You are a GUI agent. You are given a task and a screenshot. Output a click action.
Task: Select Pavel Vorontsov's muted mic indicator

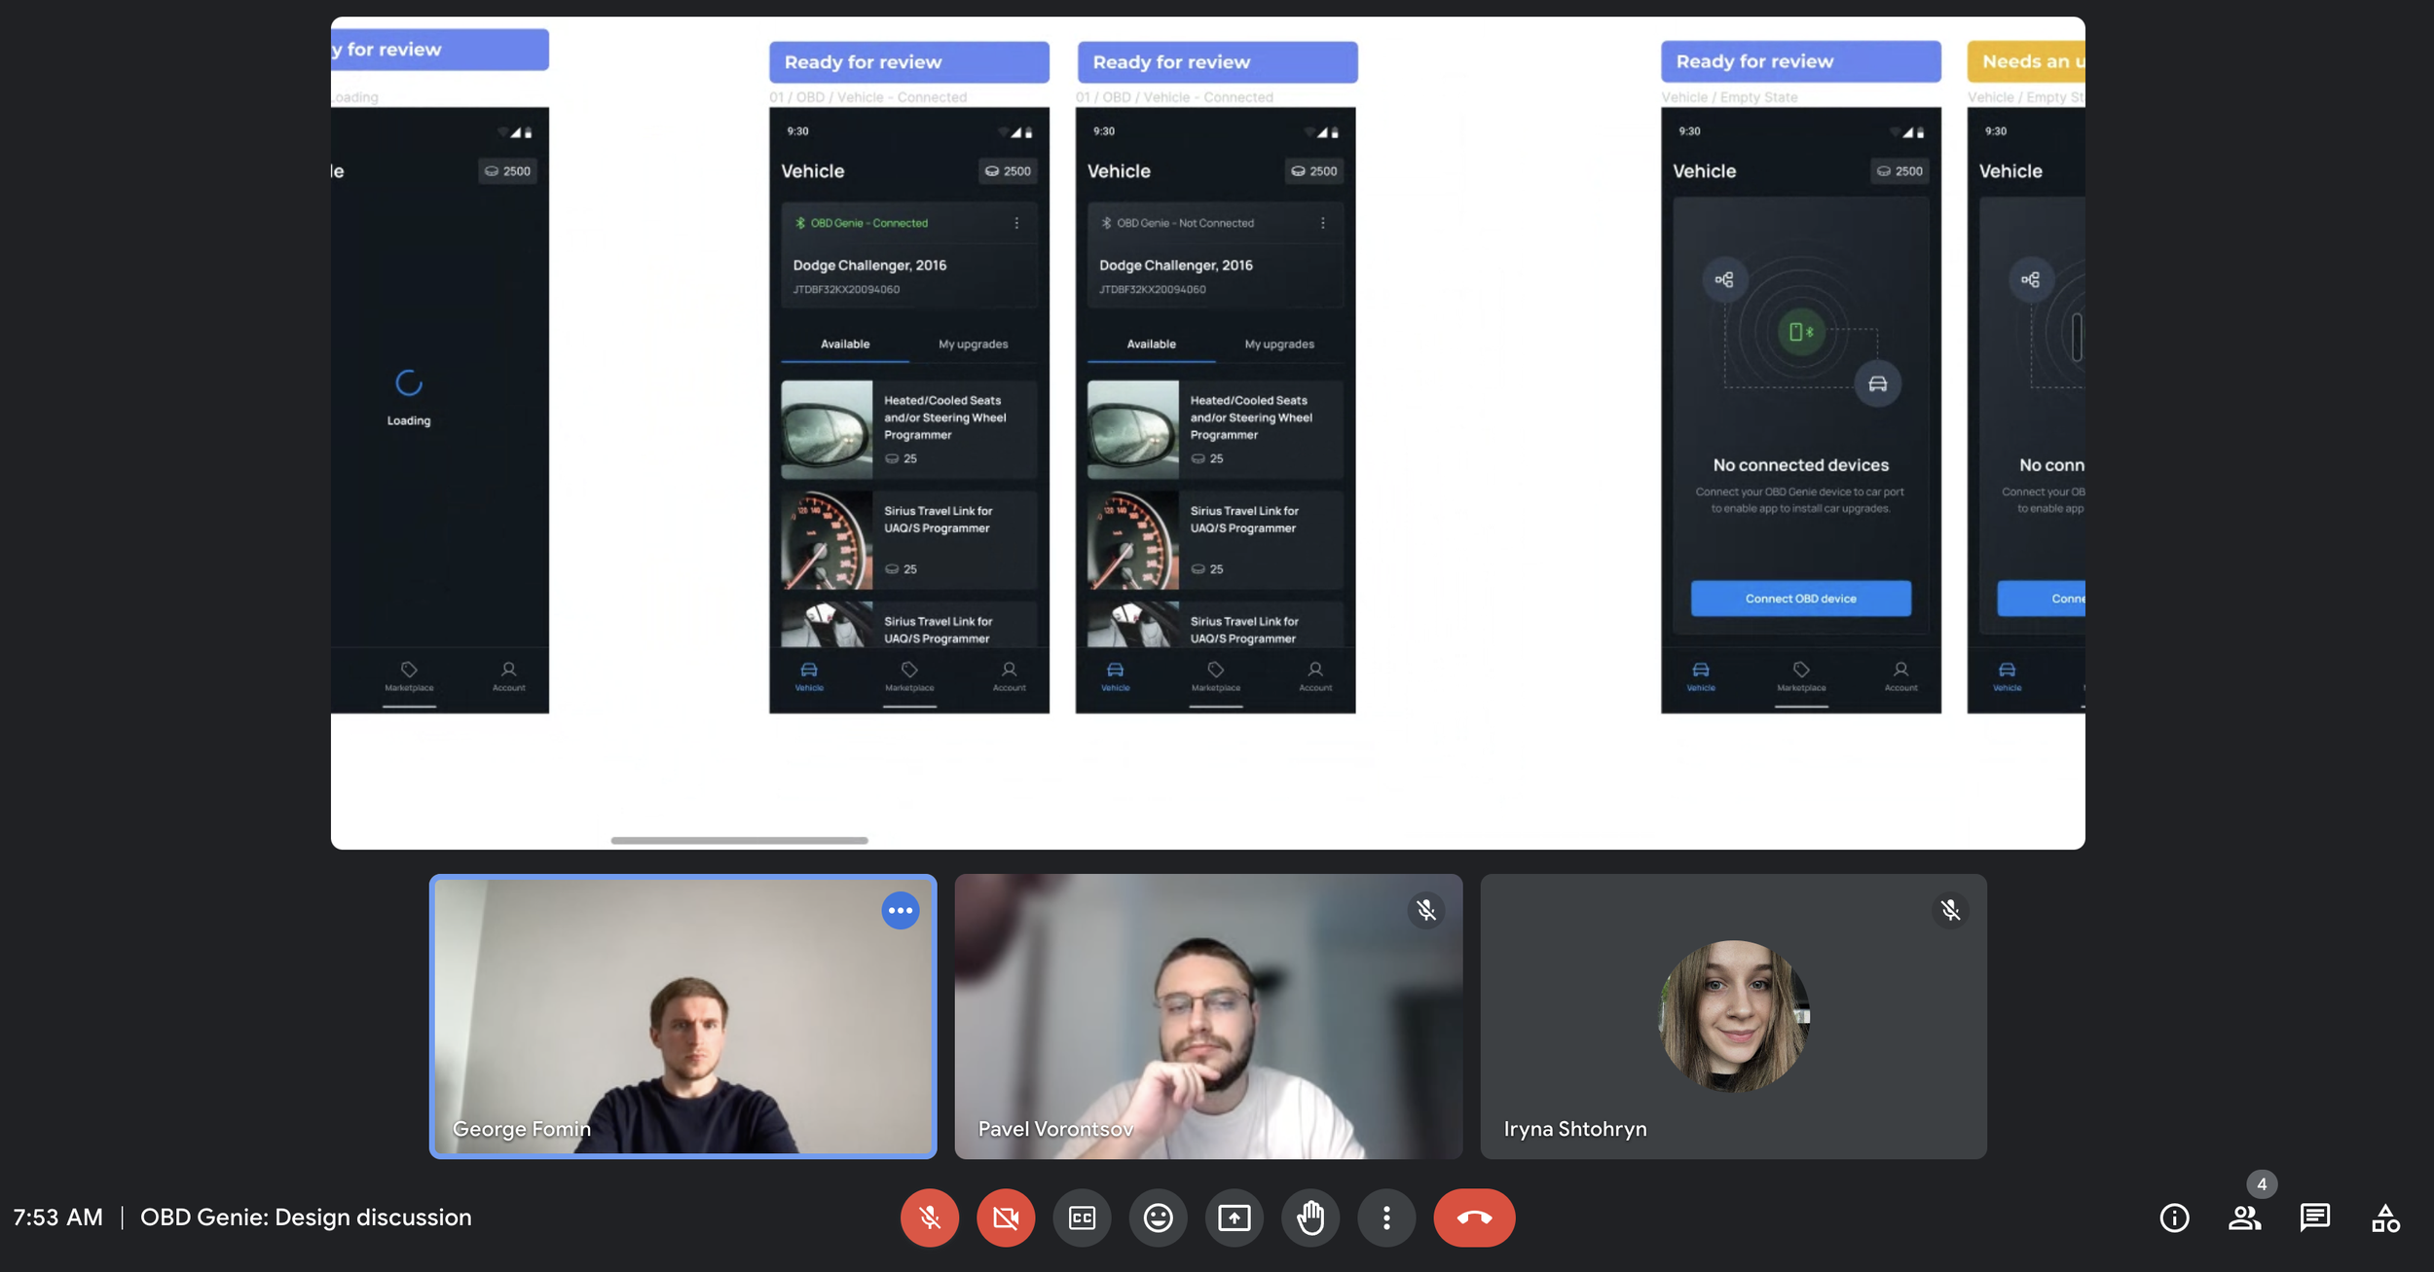1426,911
